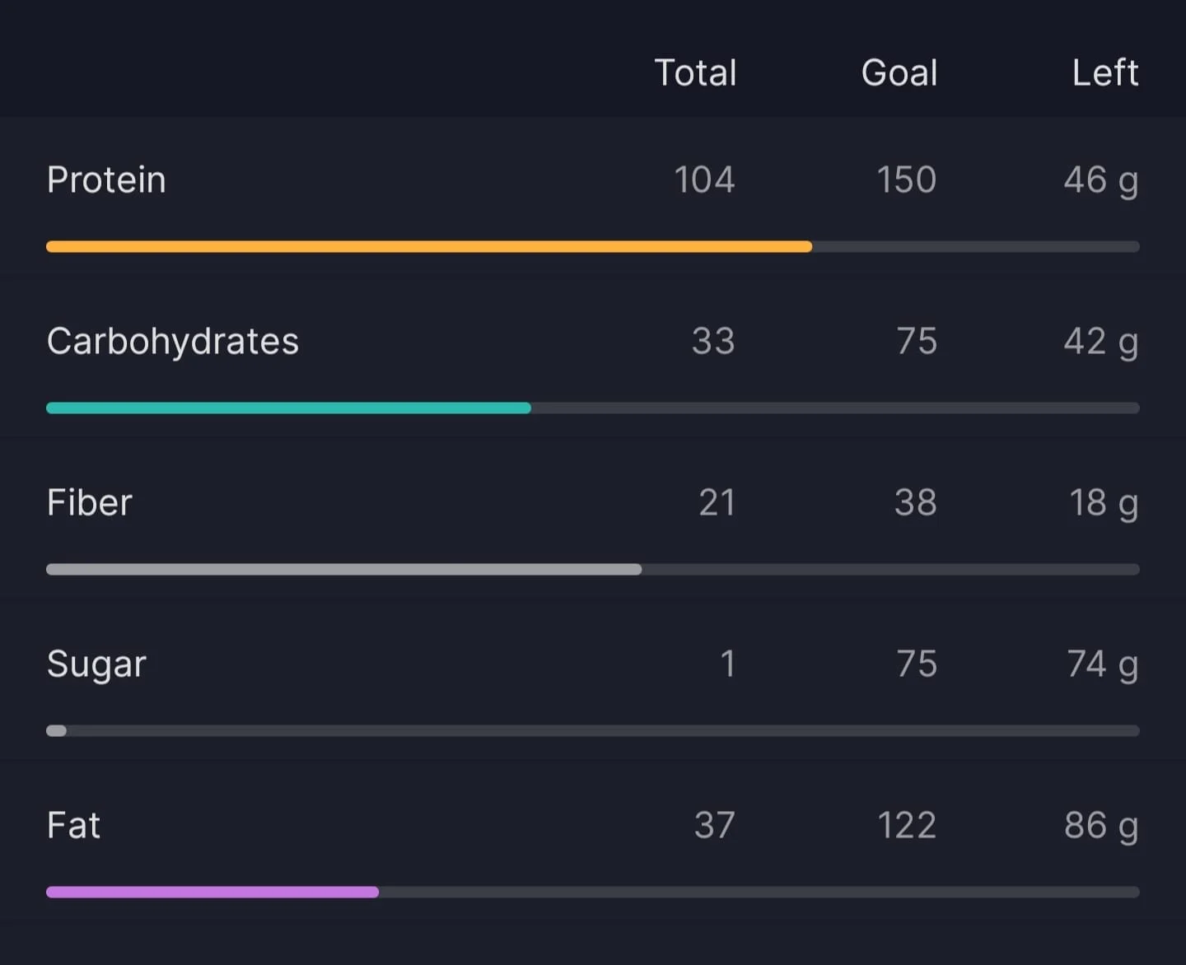The image size is (1186, 965).
Task: Select the Goal column header
Action: coord(899,72)
